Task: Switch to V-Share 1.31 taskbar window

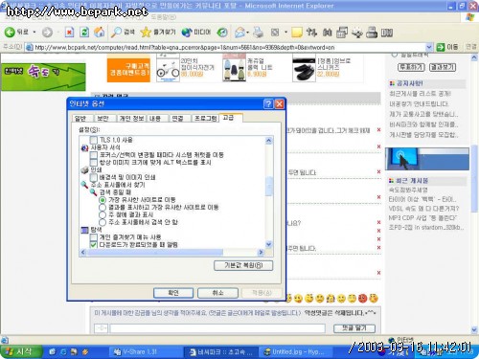Action: coord(147,352)
